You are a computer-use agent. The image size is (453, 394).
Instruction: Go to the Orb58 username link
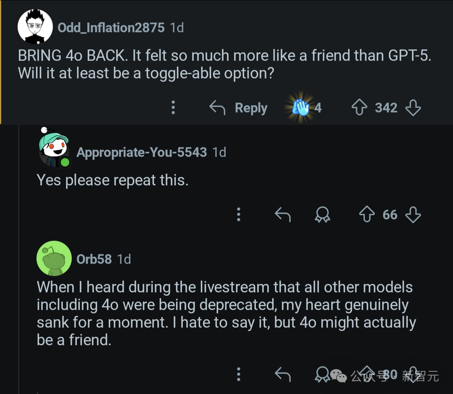coord(94,259)
